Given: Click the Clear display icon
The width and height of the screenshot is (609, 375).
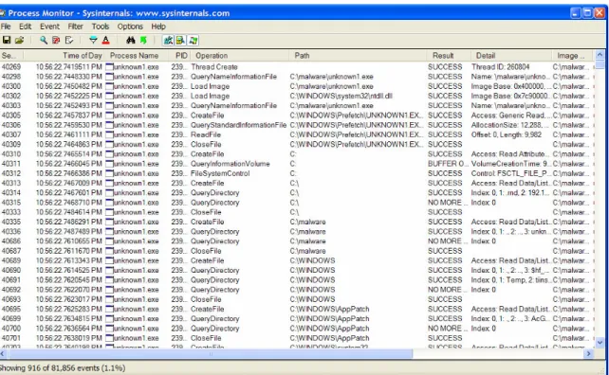Looking at the screenshot, I should pyautogui.click(x=69, y=40).
